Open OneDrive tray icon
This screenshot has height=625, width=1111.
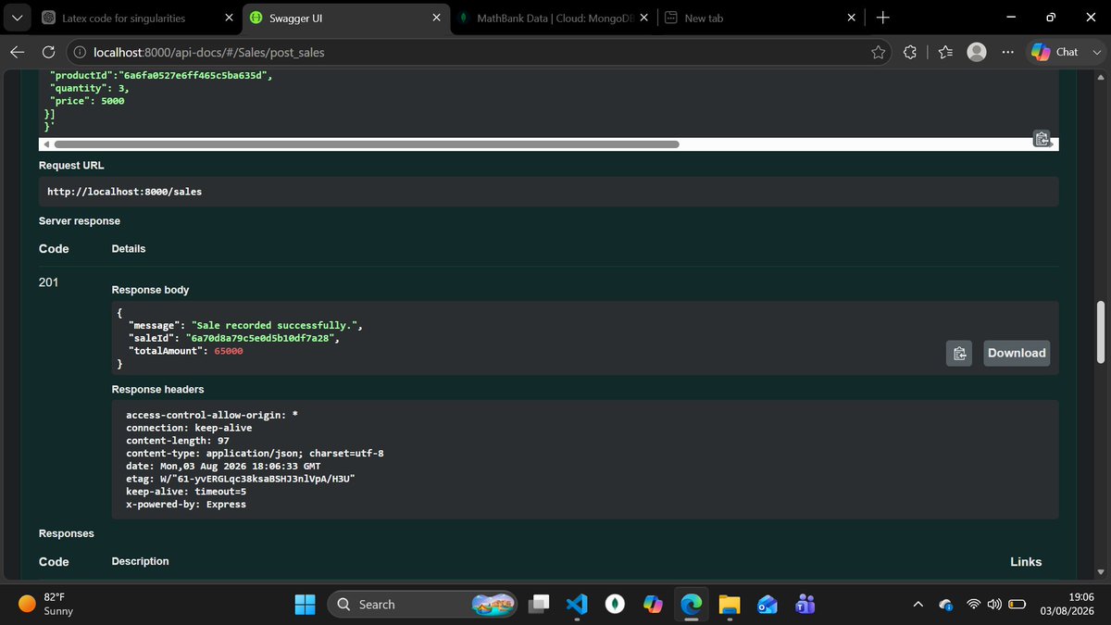[945, 605]
